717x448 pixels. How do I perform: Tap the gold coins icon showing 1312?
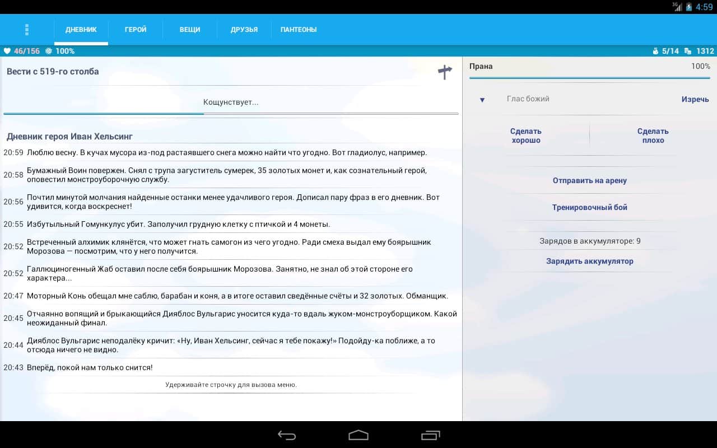(688, 51)
